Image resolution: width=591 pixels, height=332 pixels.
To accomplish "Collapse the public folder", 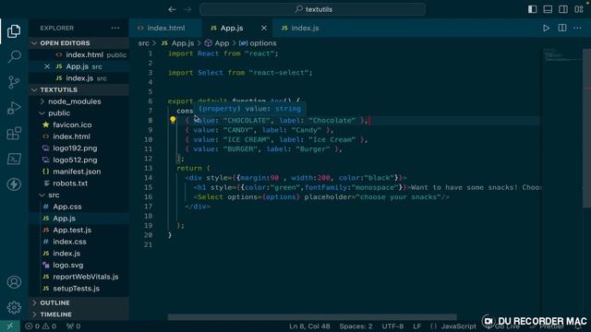I will 78,113.
